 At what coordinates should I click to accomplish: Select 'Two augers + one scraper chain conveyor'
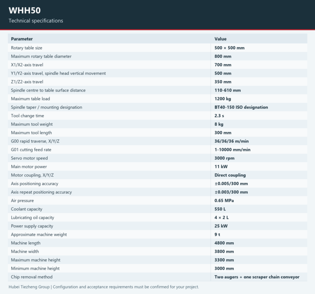[x=257, y=277]
